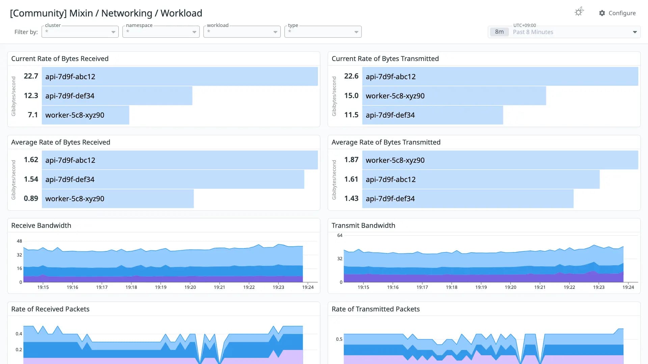Click the Receive Bandwidth panel title
The height and width of the screenshot is (364, 648).
coord(41,225)
